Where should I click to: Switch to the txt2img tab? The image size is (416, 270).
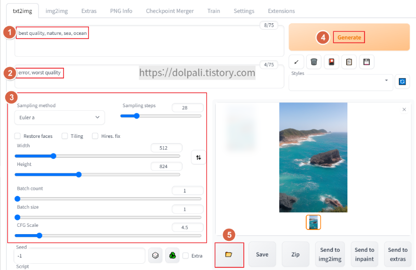pyautogui.click(x=22, y=11)
